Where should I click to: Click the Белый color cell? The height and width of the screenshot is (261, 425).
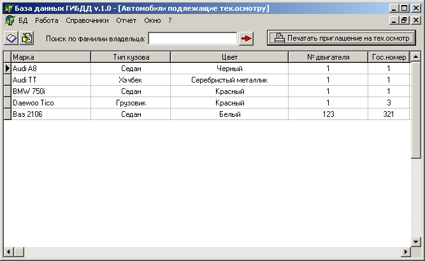click(x=229, y=114)
